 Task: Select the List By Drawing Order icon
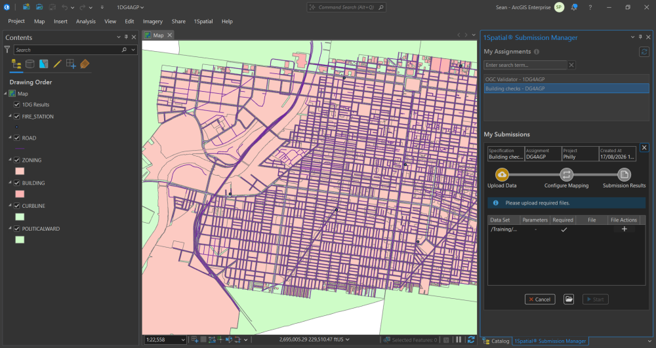pos(16,64)
